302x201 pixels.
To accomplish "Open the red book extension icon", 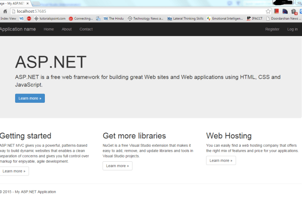I will pos(276,11).
